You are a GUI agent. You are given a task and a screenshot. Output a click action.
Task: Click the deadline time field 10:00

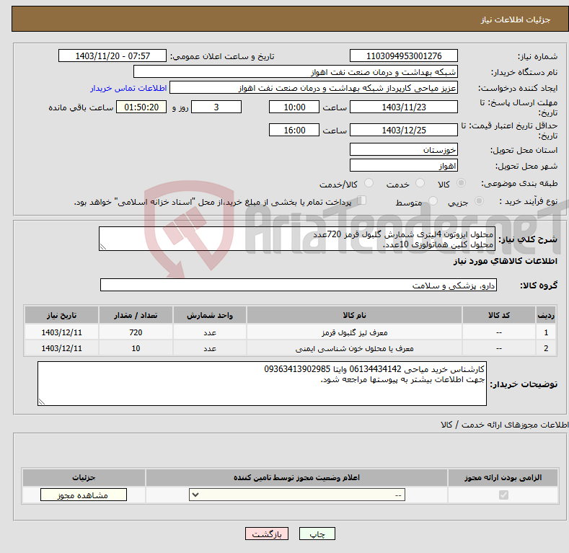click(x=294, y=107)
